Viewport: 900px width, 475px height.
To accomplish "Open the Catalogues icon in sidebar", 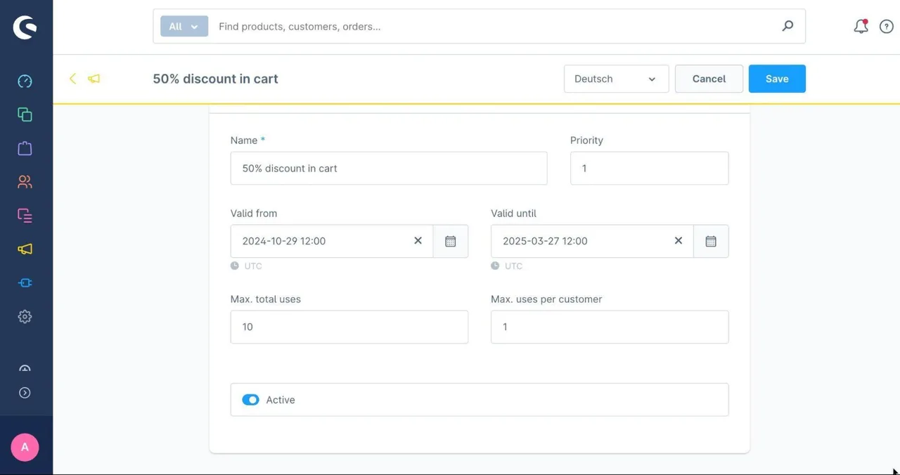I will tap(25, 115).
